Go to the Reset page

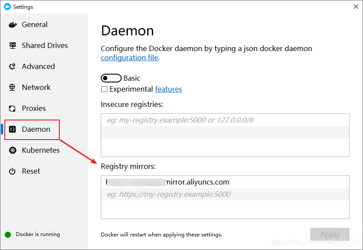31,171
